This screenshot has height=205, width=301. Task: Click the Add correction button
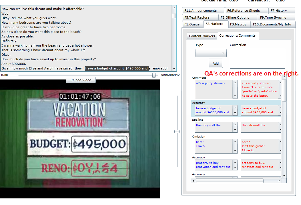click(x=216, y=63)
